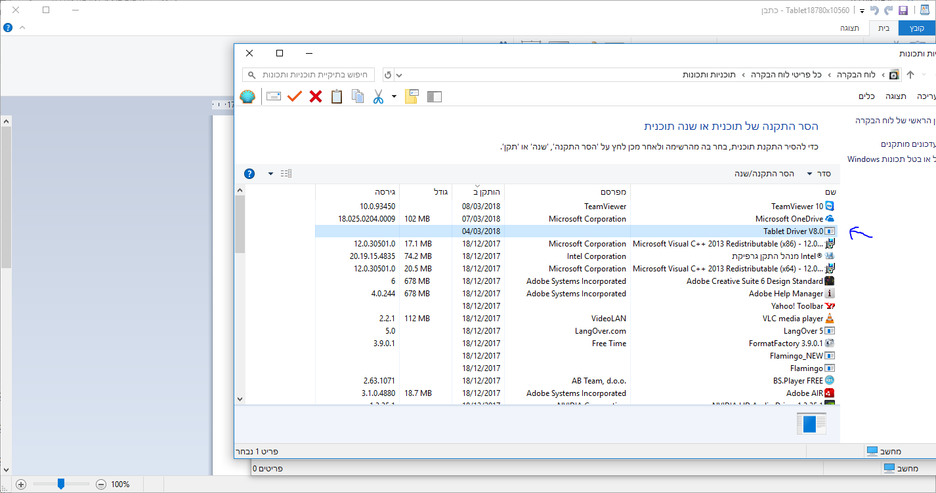Image resolution: width=936 pixels, height=493 pixels.
Task: Open the תצוגה menu in Control Panel
Action: 896,96
